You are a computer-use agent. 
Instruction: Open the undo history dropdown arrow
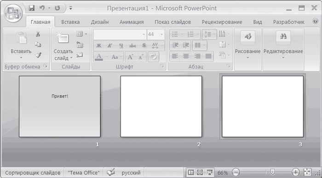coord(49,8)
